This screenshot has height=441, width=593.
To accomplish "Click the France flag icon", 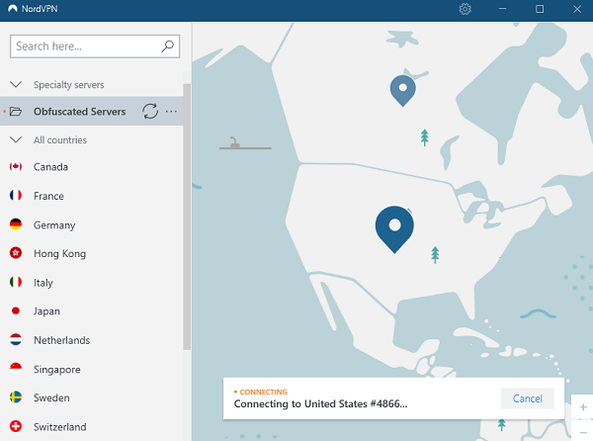I will coord(16,195).
